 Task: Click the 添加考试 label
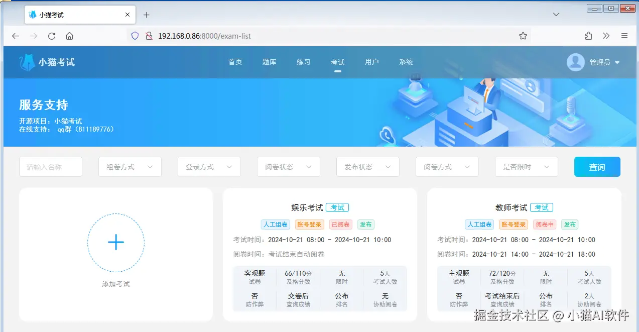tap(116, 284)
